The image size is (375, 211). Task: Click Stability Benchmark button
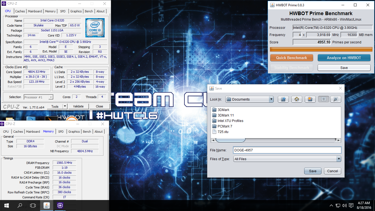[x=292, y=68]
